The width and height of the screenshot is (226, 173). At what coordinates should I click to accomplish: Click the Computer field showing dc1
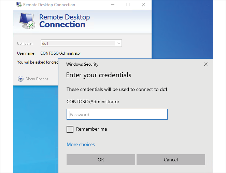click(81, 43)
